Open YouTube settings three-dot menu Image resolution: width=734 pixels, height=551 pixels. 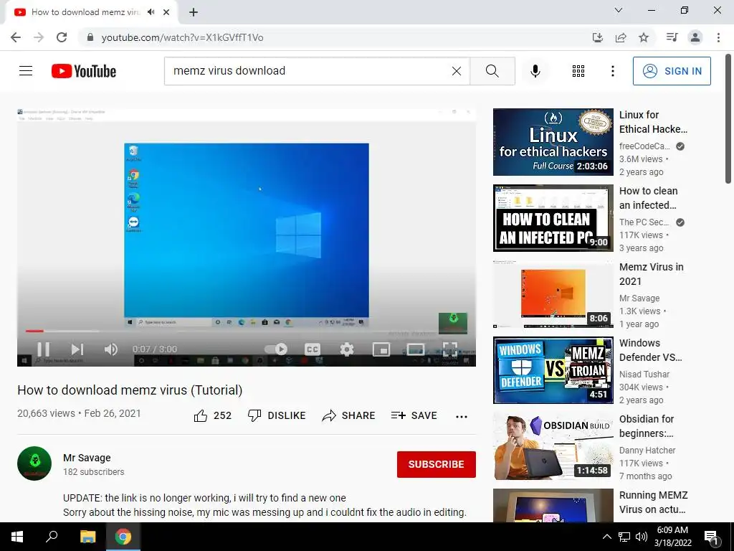(x=612, y=71)
